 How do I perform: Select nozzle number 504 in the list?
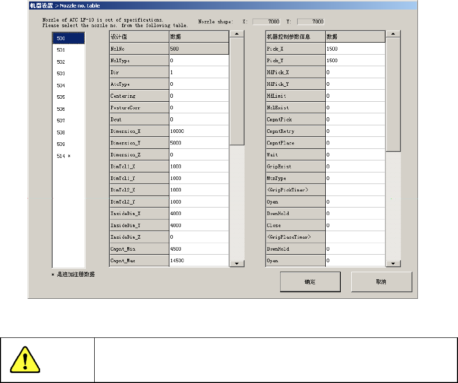[x=69, y=85]
